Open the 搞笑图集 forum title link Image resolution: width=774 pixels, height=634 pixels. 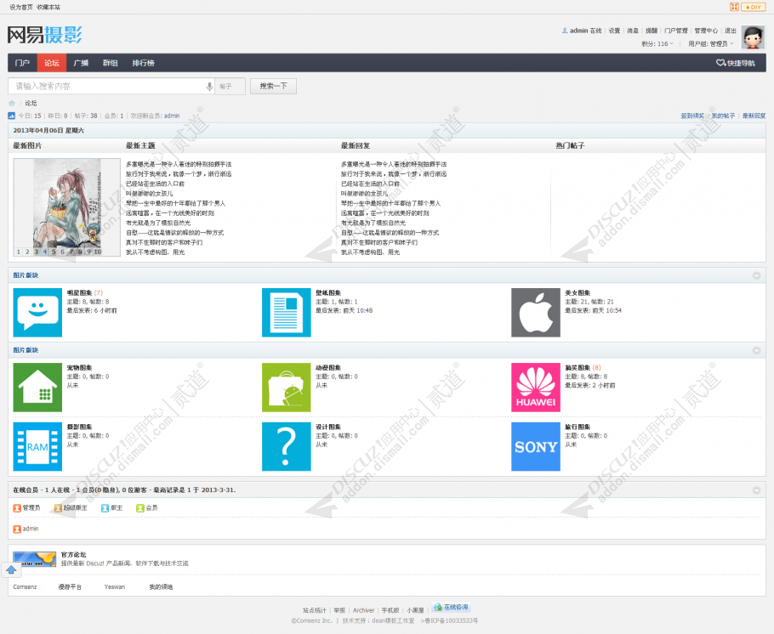[578, 368]
